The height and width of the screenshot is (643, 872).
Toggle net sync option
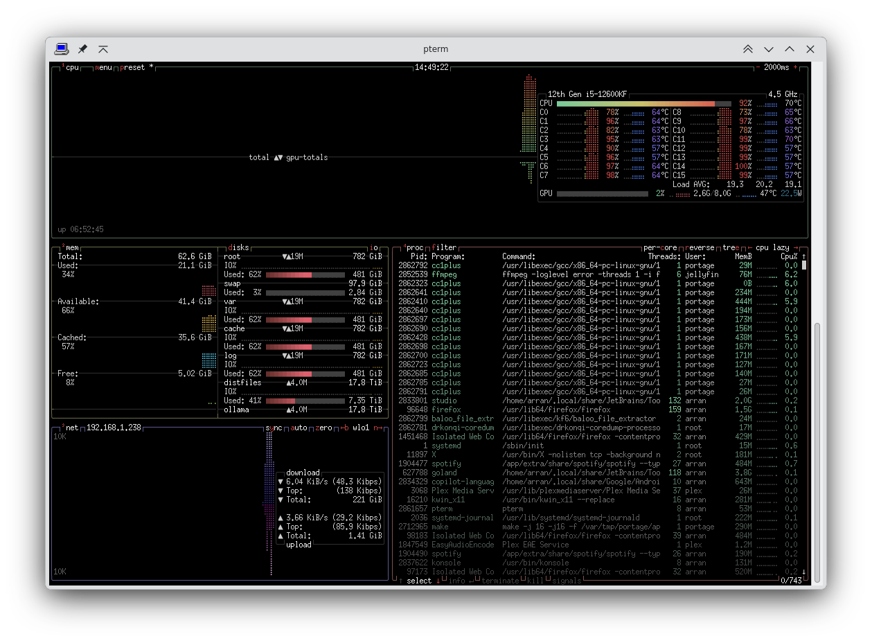click(x=274, y=428)
